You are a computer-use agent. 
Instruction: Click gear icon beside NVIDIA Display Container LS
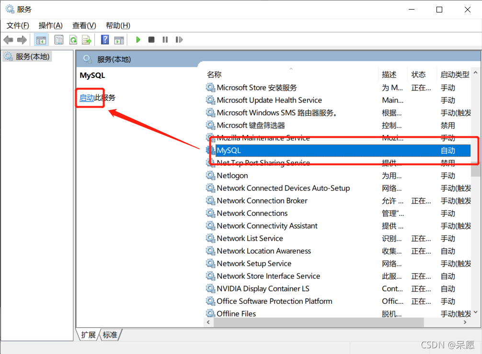point(210,289)
